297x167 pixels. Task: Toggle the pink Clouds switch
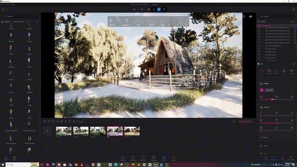pyautogui.click(x=262, y=90)
